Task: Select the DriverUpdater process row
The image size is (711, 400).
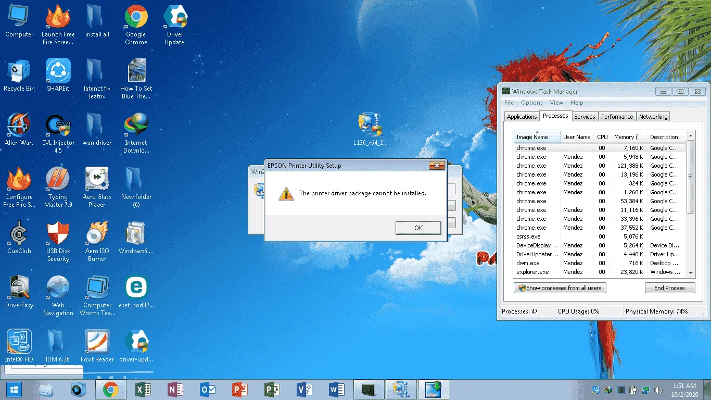Action: click(x=600, y=254)
